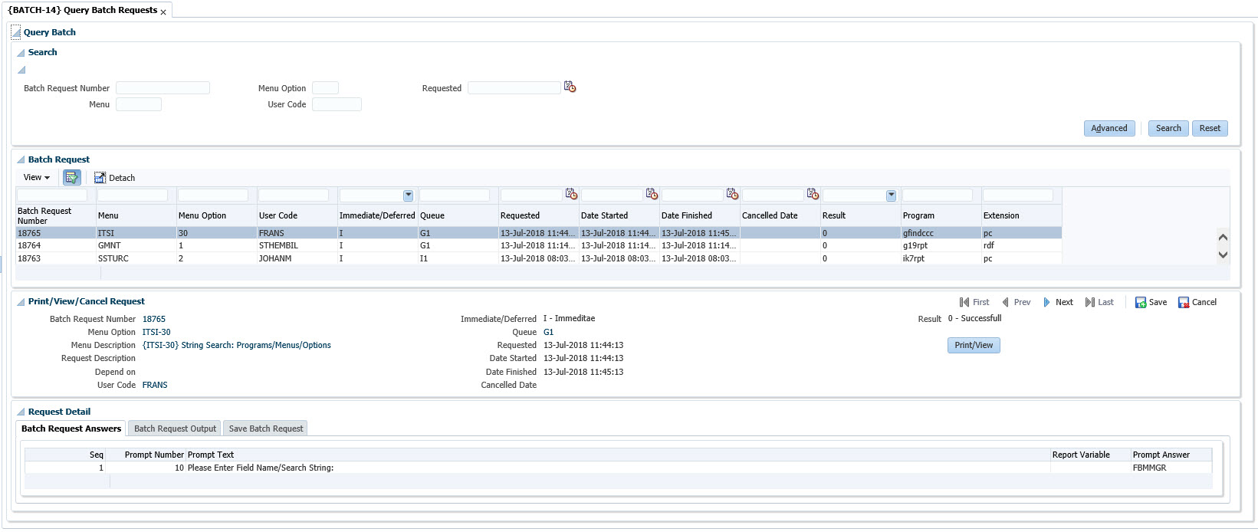
Task: Select table row 18764
Action: tap(539, 246)
